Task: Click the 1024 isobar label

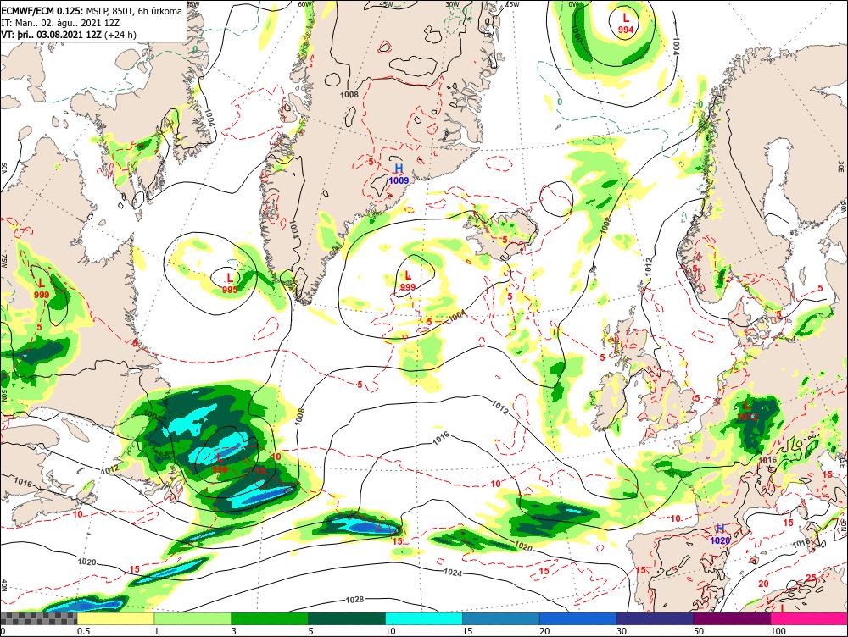Action: pos(453,572)
